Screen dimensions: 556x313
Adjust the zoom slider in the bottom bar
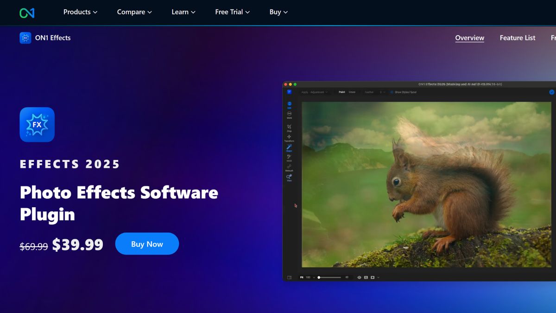(330, 277)
